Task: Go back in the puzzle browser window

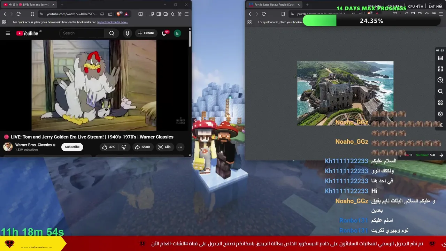Action: (250, 14)
